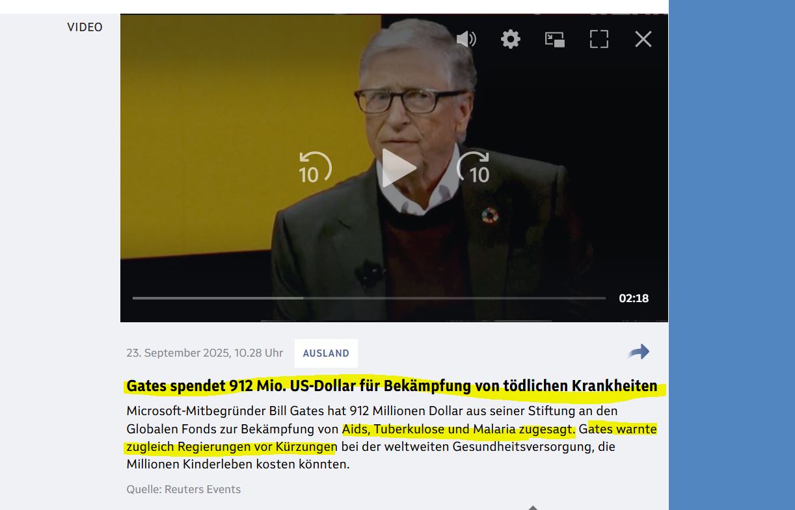Expand the small arrow below the article

(x=533, y=507)
